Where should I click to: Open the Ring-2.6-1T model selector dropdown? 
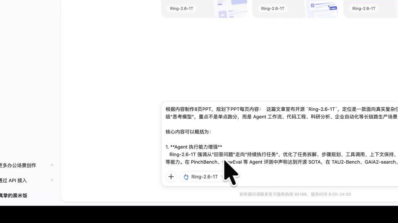203,177
